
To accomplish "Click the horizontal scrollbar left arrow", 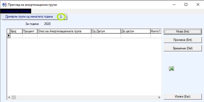I will (9, 97).
